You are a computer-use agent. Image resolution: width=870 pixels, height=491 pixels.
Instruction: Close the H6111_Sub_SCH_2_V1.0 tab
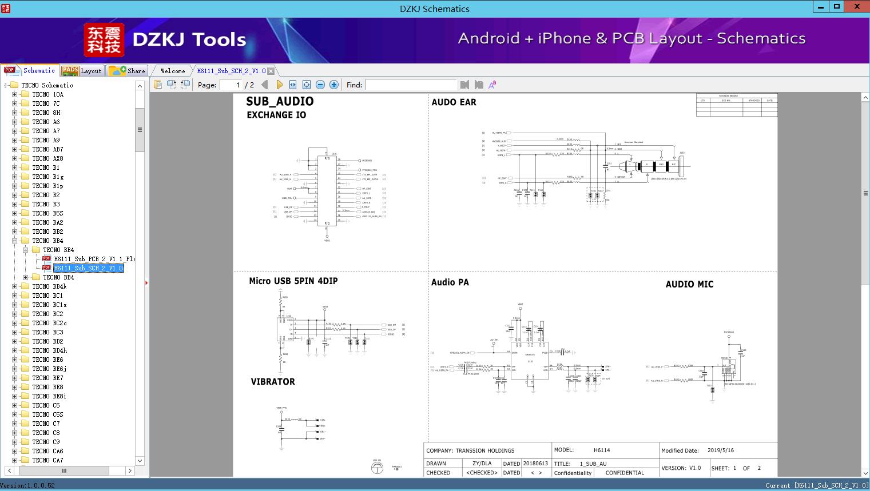pos(271,71)
